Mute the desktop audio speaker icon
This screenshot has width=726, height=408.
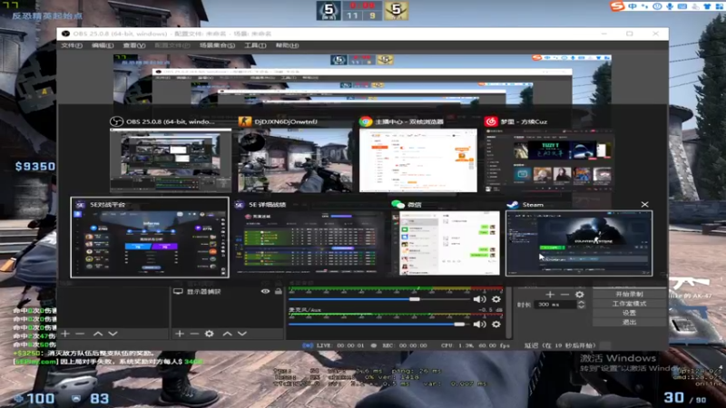(x=479, y=299)
